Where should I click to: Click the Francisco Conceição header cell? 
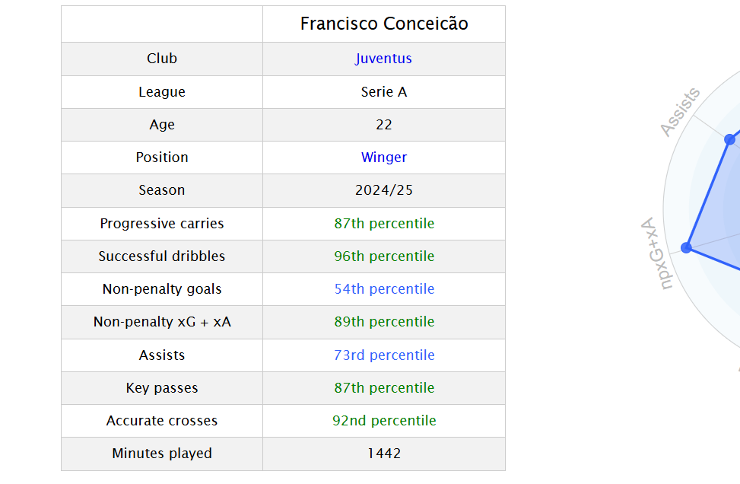pos(383,24)
